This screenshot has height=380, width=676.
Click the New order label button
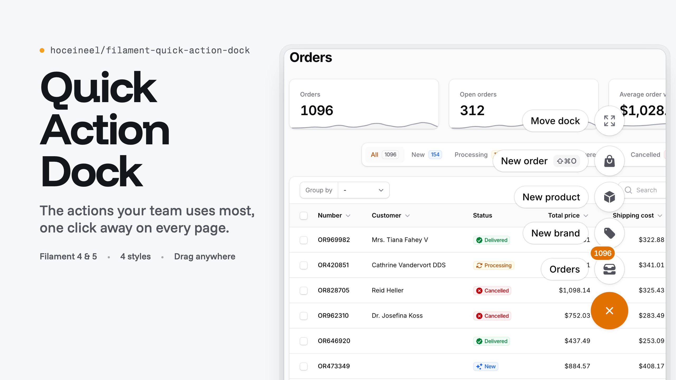(x=540, y=161)
